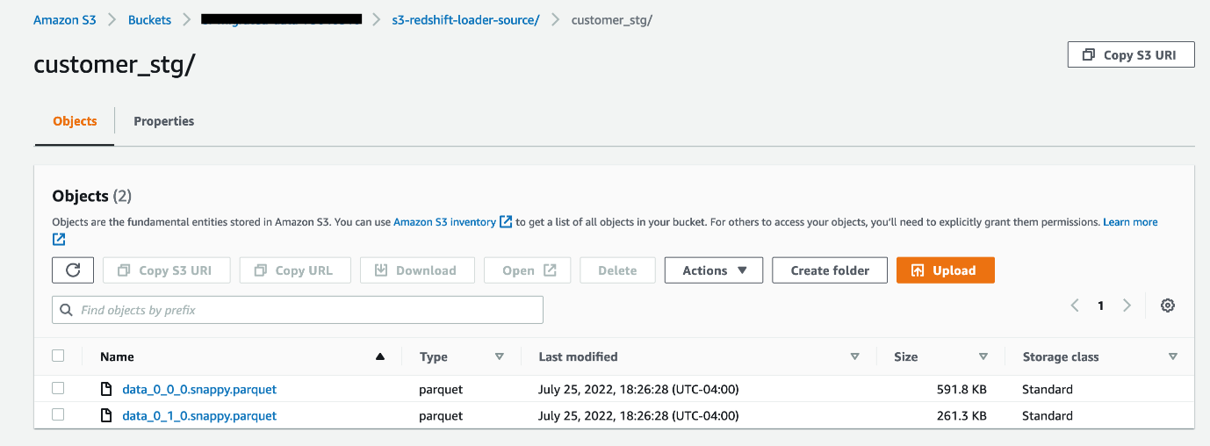1210x446 pixels.
Task: Sort by the Storage class column arrow
Action: tap(1173, 356)
